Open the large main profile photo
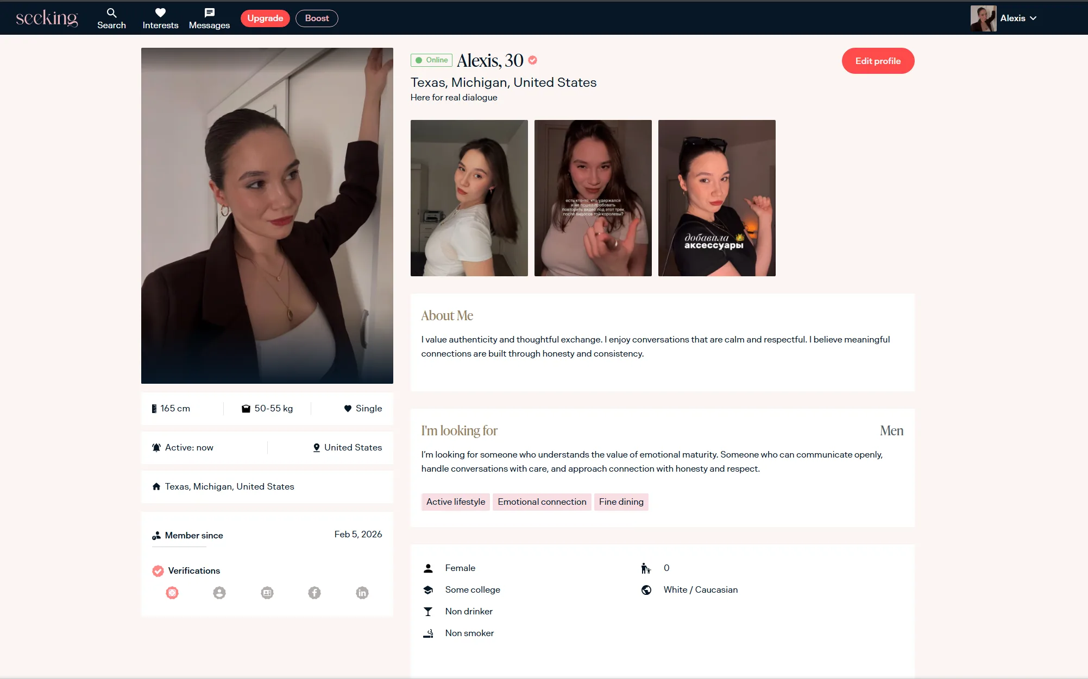Screen dimensions: 1088x679 (x=267, y=215)
